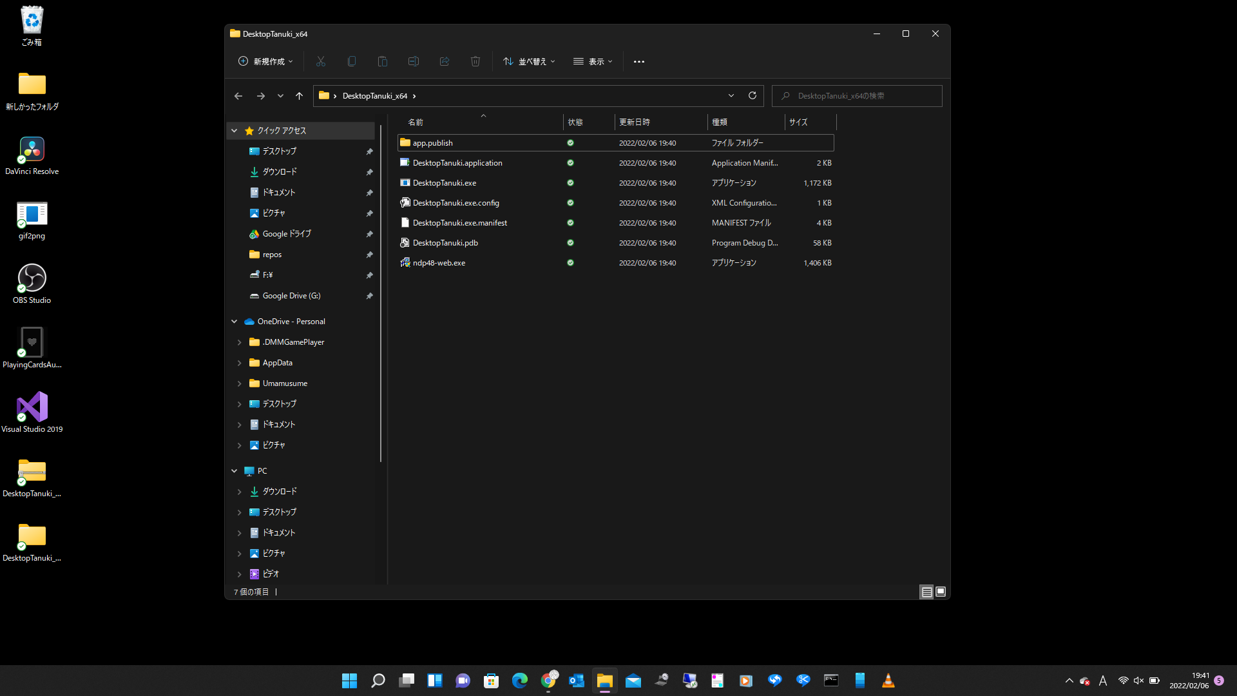Click the Share toolbar icon
This screenshot has height=696, width=1237.
(x=444, y=61)
